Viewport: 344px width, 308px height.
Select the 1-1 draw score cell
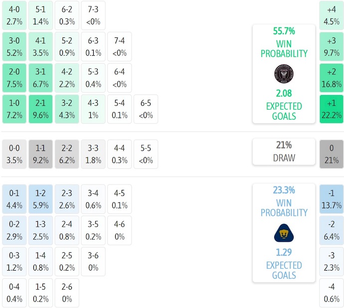coord(40,154)
